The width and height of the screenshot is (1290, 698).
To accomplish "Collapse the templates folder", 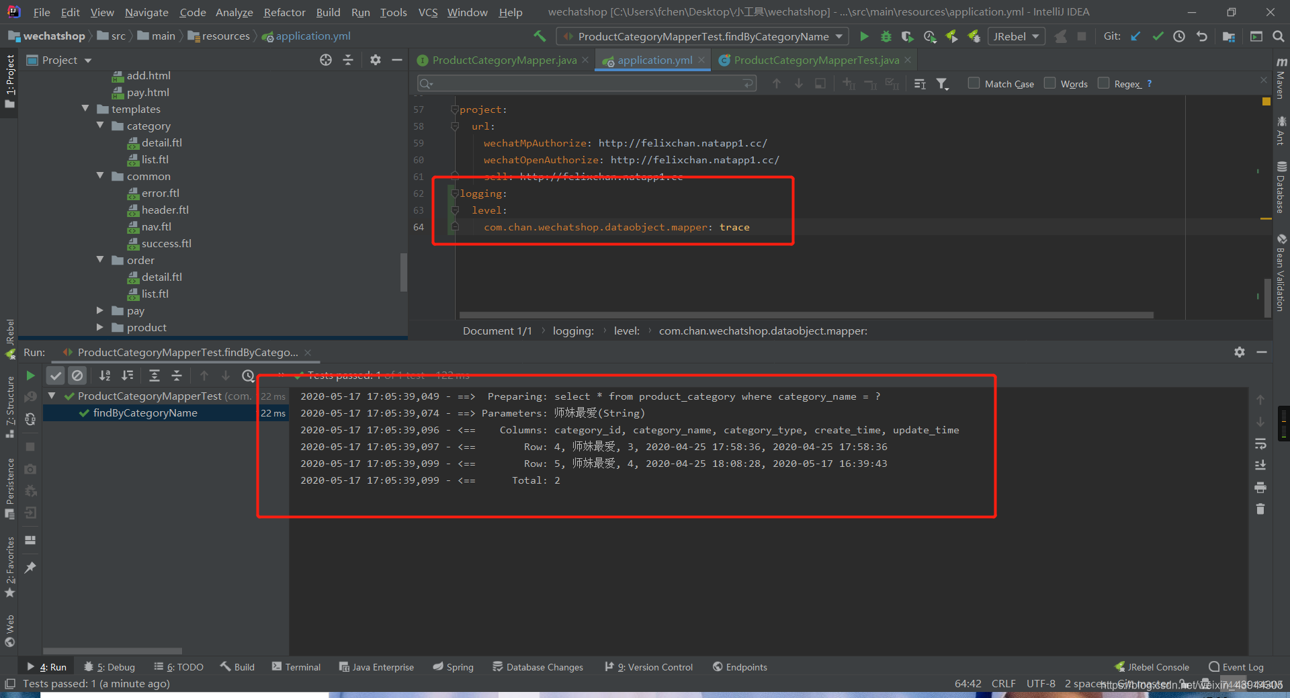I will click(85, 108).
